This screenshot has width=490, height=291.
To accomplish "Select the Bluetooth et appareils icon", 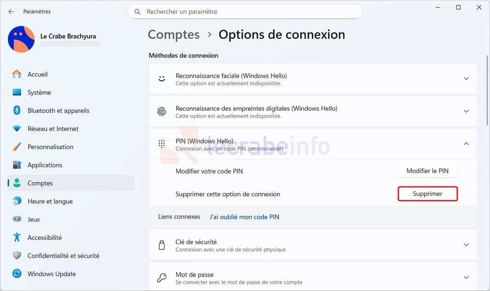I will [17, 110].
